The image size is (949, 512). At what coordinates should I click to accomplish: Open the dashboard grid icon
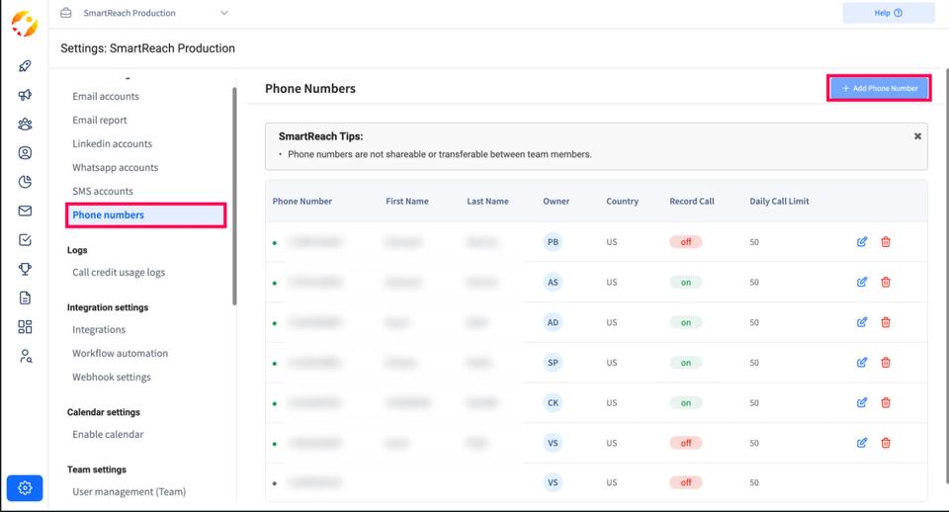(25, 327)
